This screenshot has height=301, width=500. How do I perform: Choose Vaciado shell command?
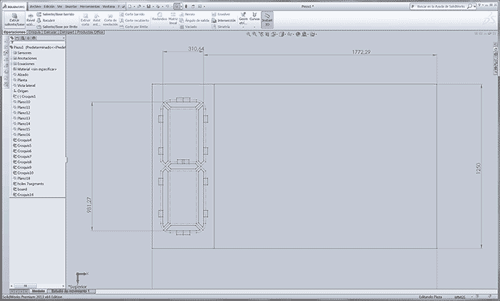coord(188,27)
